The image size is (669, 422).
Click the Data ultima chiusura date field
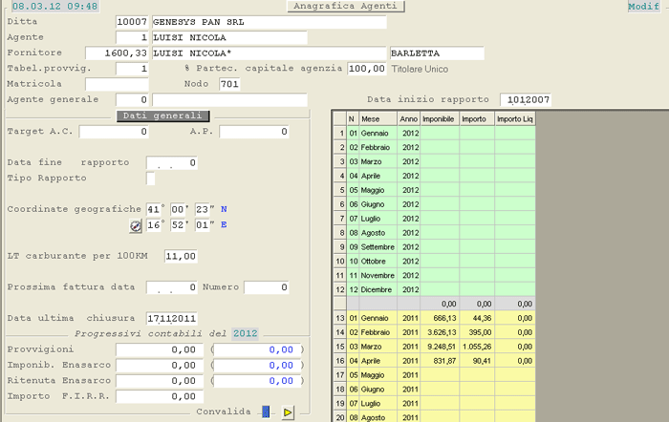[x=172, y=318]
